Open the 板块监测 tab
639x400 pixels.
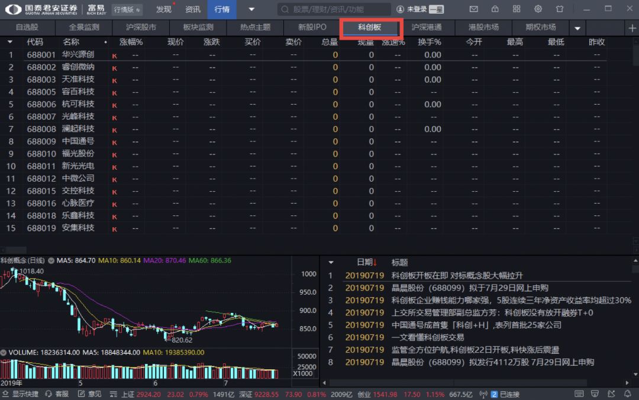[198, 27]
